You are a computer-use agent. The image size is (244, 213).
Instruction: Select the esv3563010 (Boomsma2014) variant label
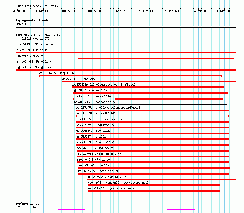pos(93,96)
